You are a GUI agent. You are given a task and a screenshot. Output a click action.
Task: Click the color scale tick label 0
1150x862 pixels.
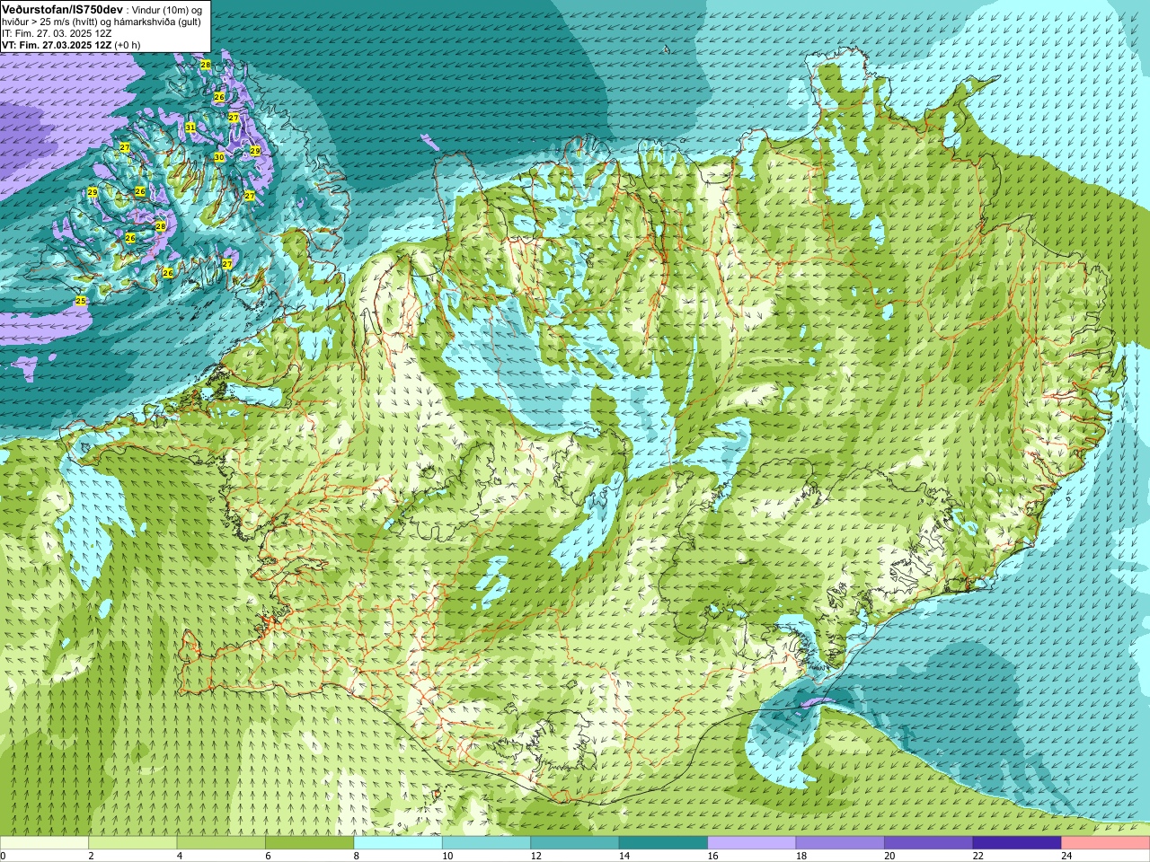click(3, 856)
